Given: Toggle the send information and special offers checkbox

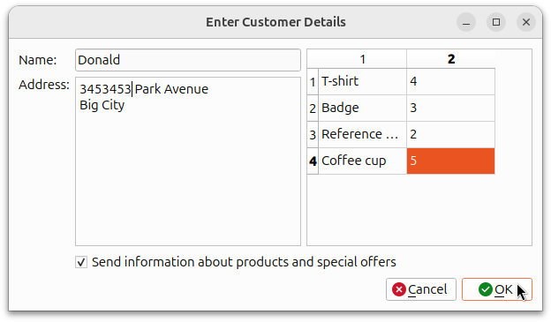Looking at the screenshot, I should click(x=81, y=262).
